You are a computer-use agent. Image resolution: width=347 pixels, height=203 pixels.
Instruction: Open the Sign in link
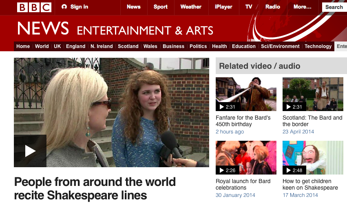pos(79,7)
